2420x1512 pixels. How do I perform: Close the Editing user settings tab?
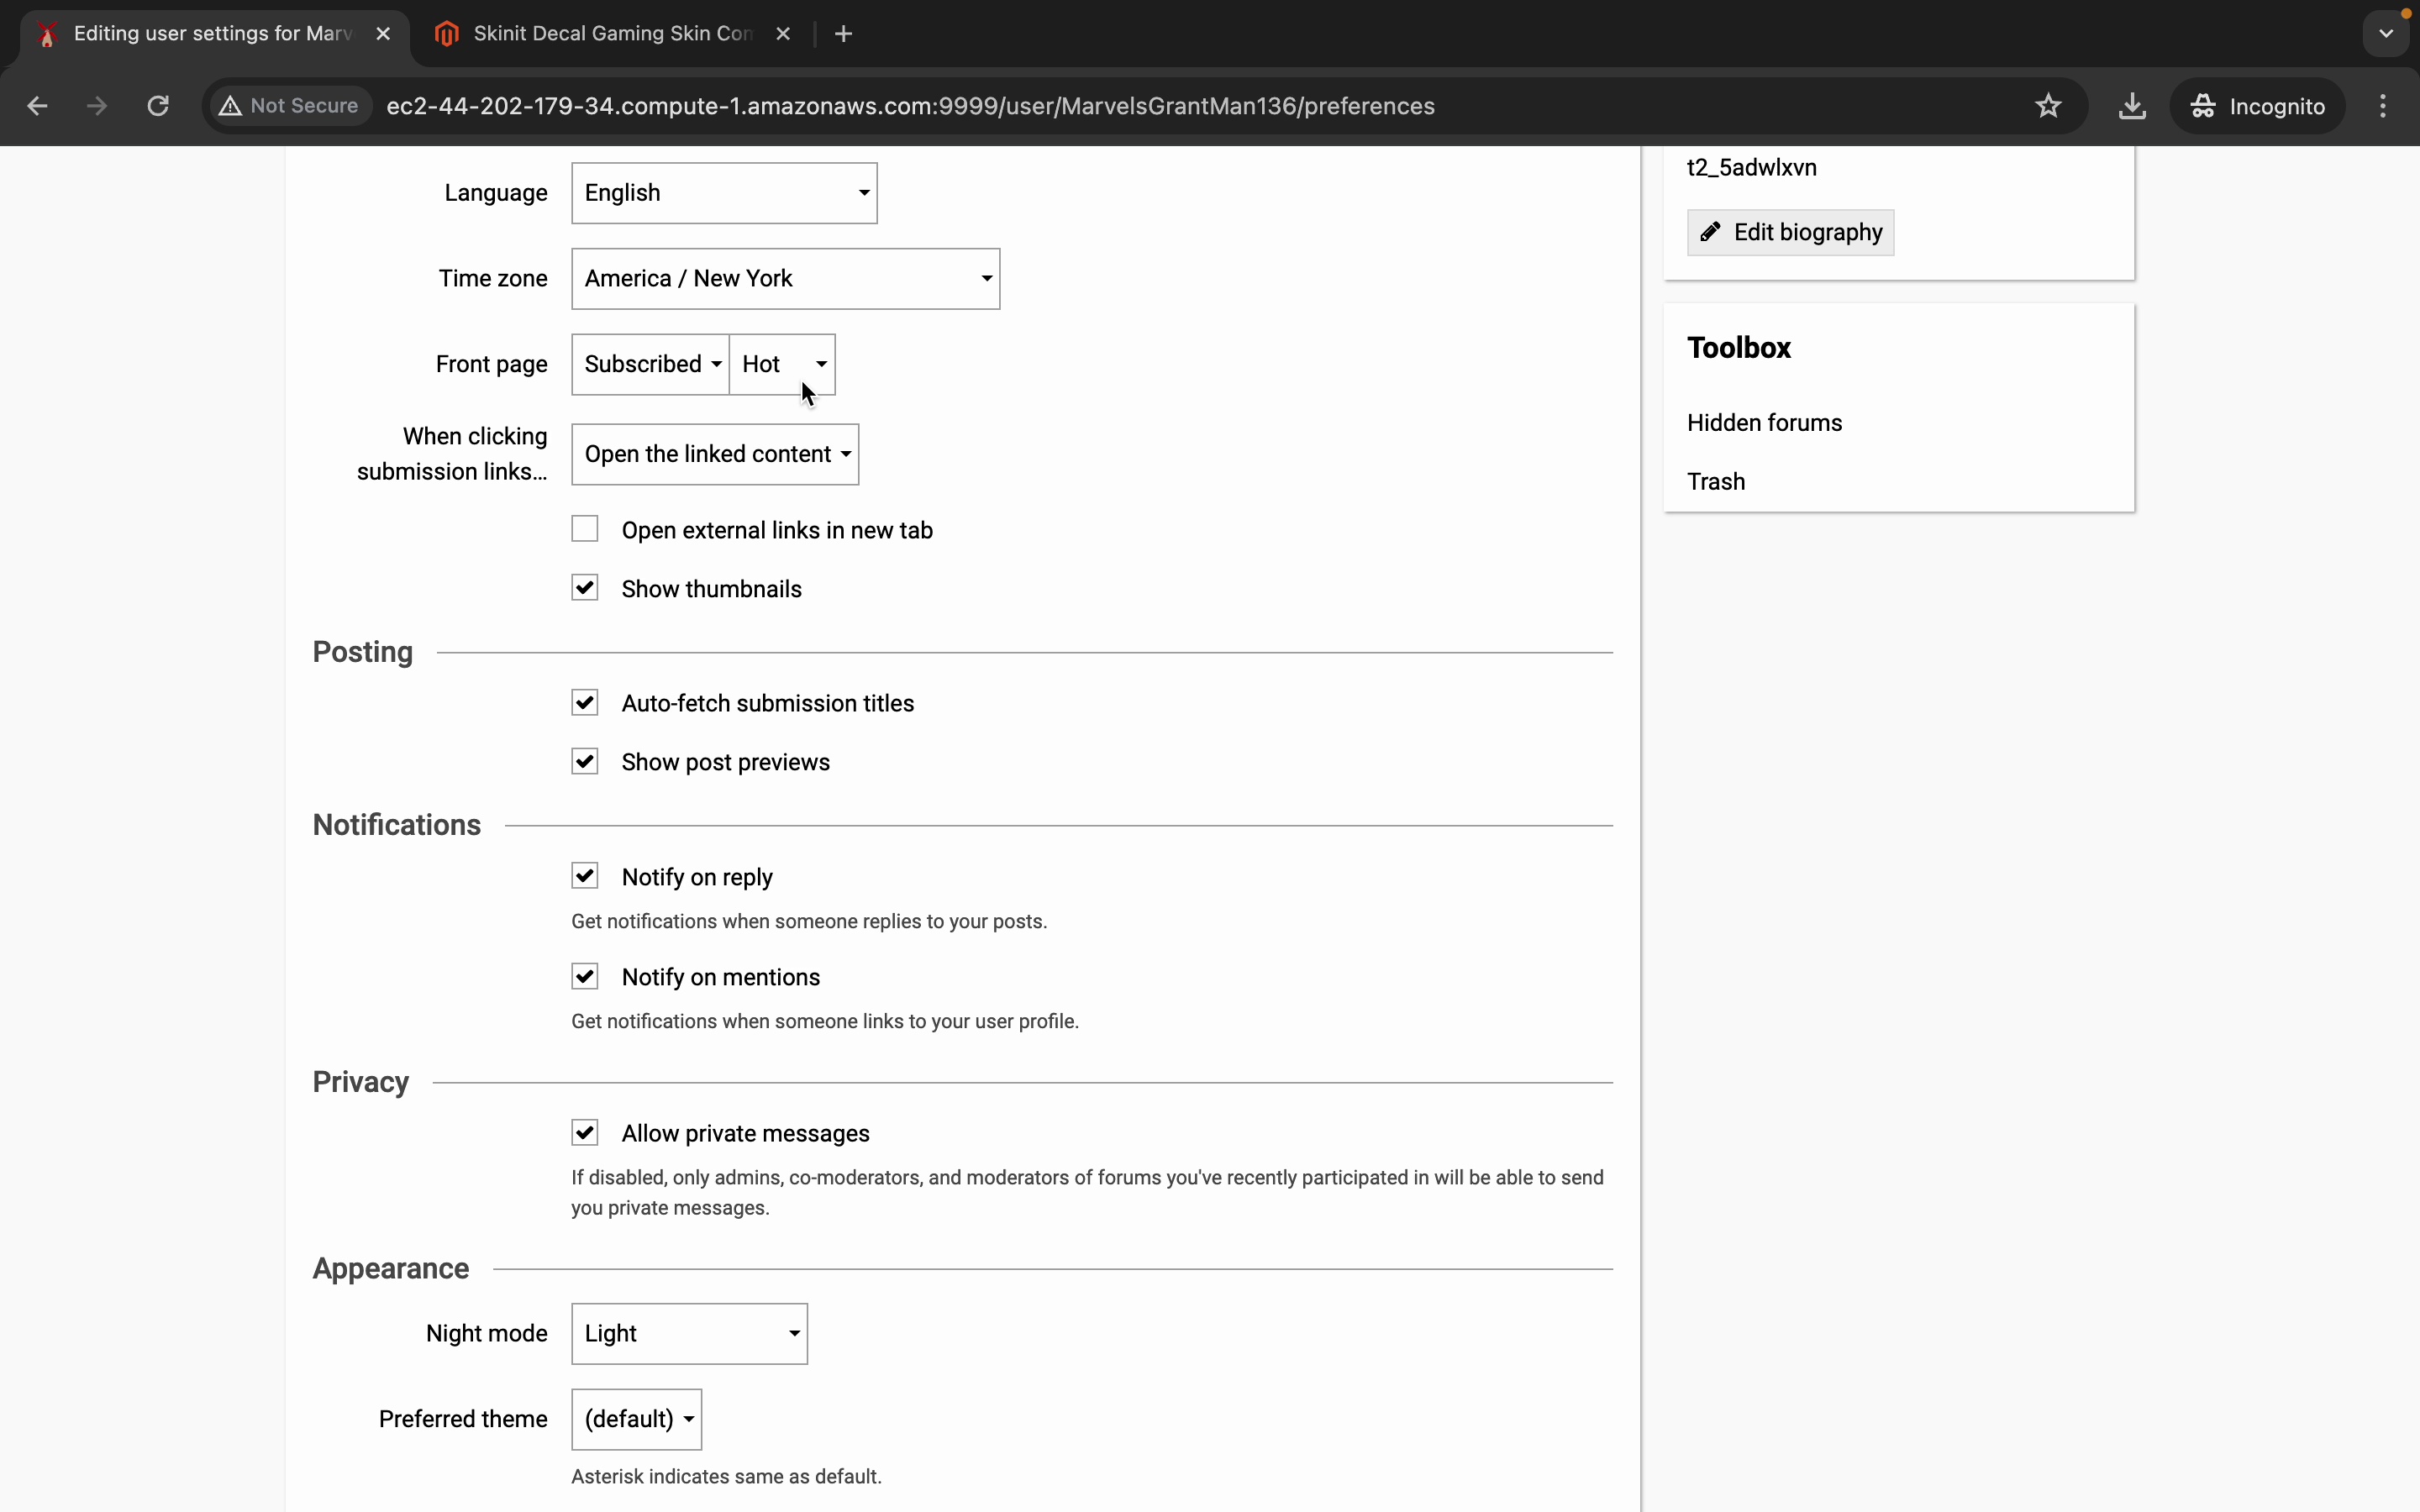[383, 34]
